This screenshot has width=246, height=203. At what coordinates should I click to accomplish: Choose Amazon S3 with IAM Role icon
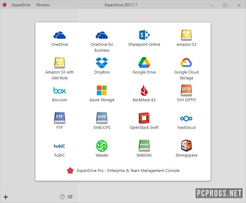59,63
